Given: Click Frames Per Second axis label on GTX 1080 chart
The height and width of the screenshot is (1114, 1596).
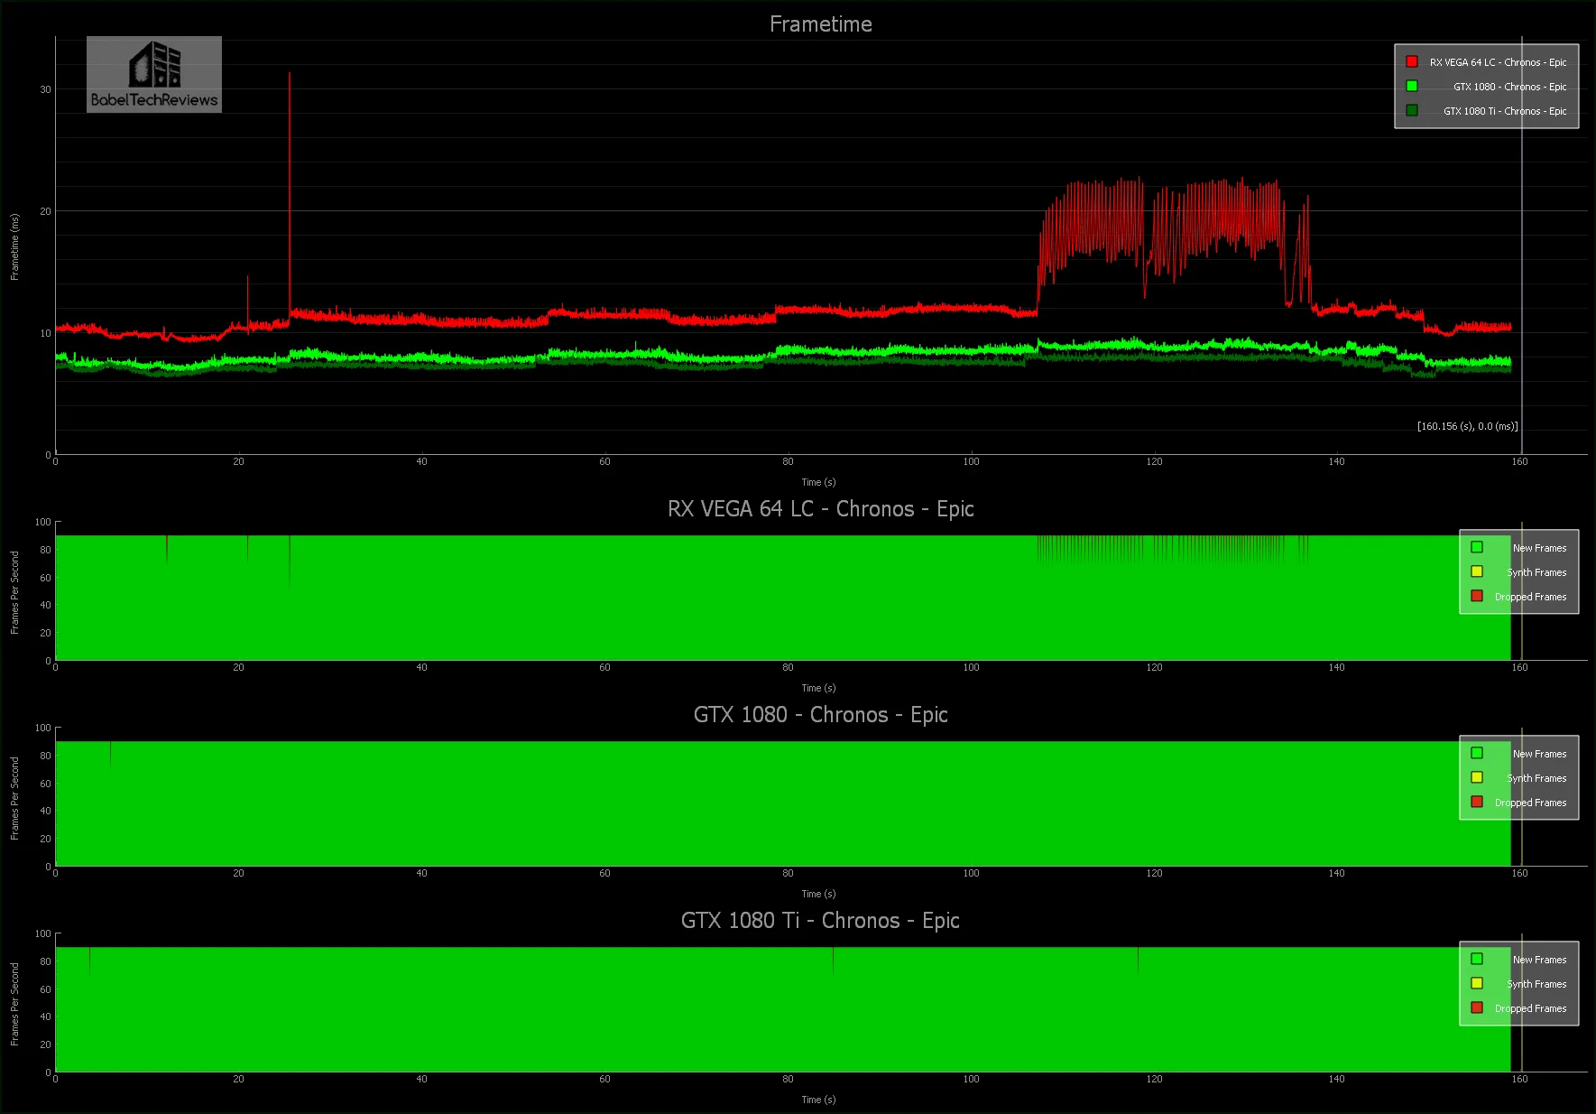Looking at the screenshot, I should tap(14, 798).
